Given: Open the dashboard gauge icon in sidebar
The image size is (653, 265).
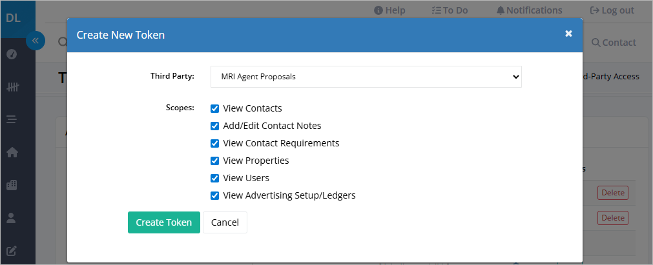Looking at the screenshot, I should (x=12, y=54).
